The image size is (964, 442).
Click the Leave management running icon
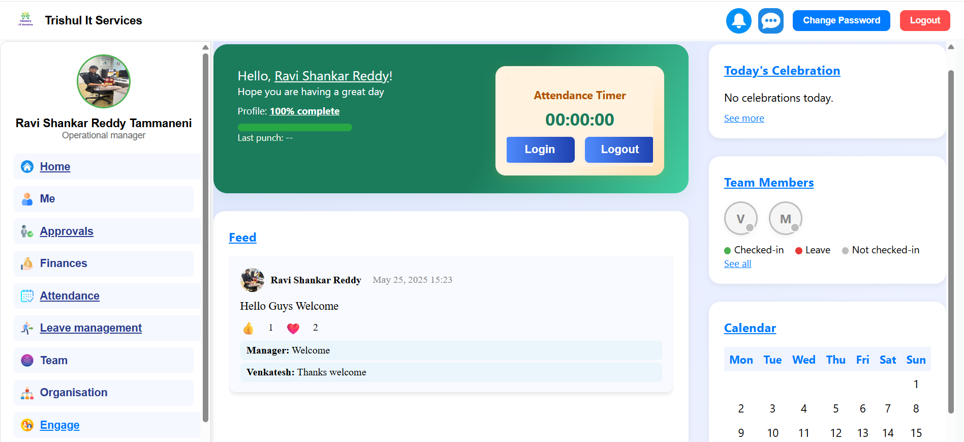pos(27,328)
